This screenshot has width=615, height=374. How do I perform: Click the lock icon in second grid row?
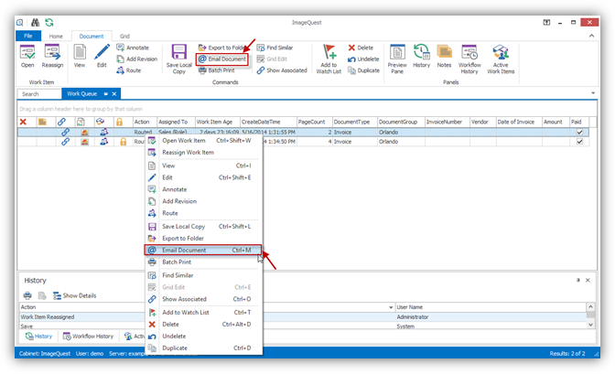pos(124,142)
